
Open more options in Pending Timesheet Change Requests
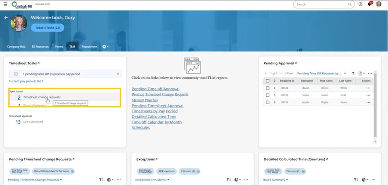coord(119,180)
